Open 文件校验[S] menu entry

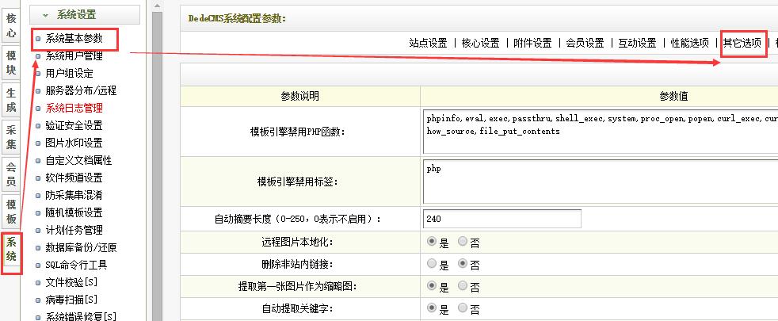71,282
